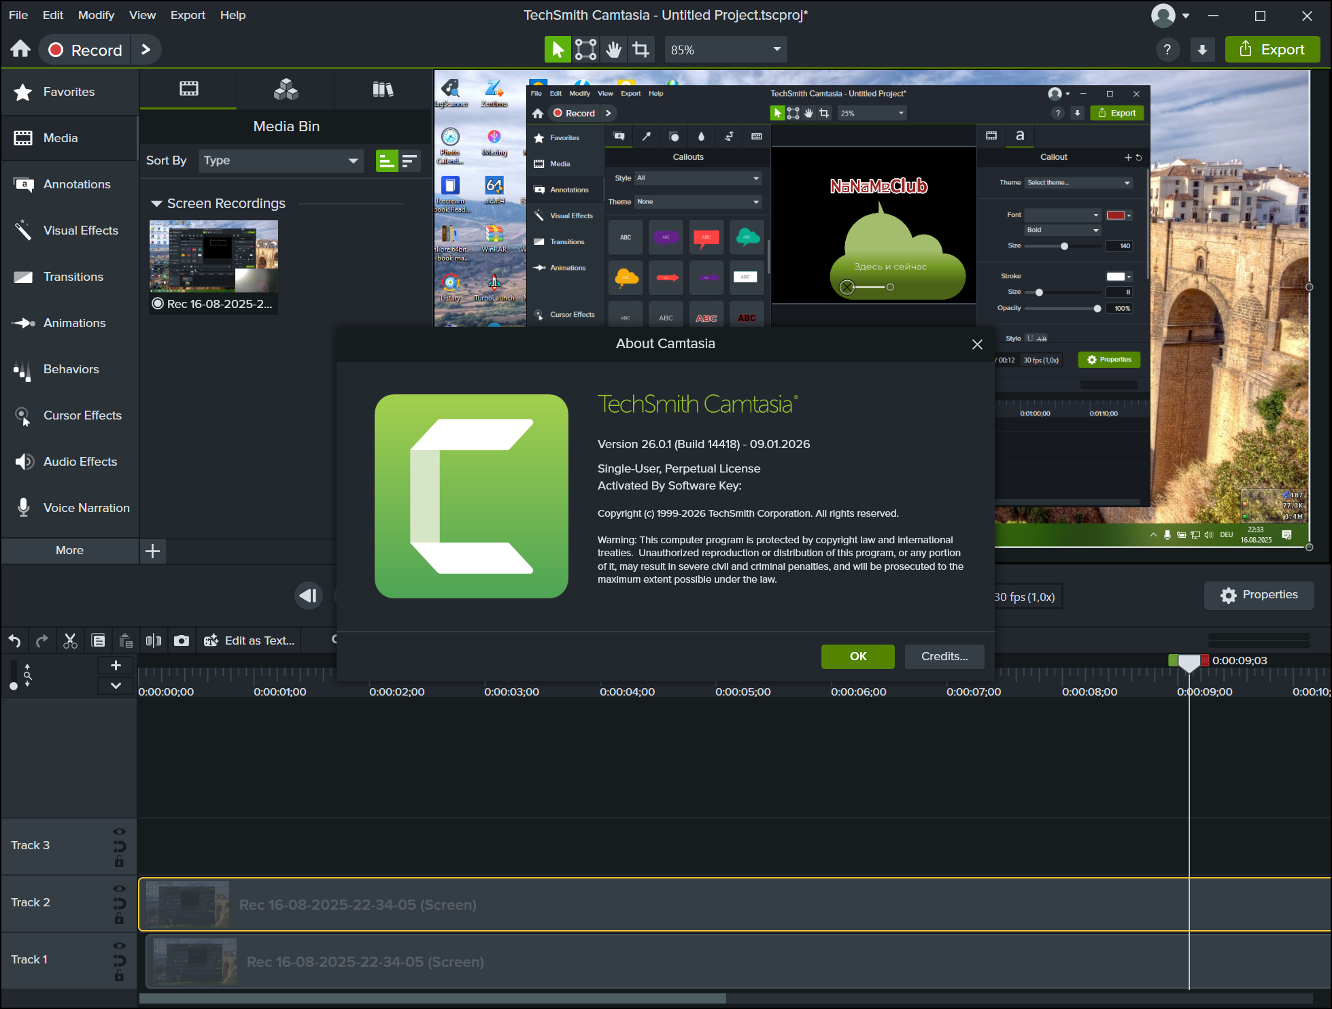Screen dimensions: 1332x1009
Task: Activate the pan hand tool
Action: tap(613, 50)
